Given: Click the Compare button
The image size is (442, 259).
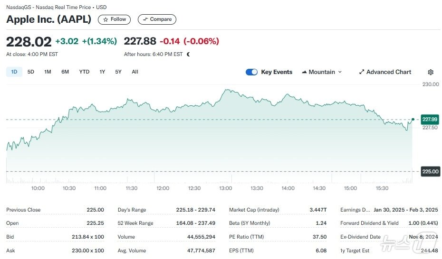Looking at the screenshot, I should pyautogui.click(x=157, y=19).
